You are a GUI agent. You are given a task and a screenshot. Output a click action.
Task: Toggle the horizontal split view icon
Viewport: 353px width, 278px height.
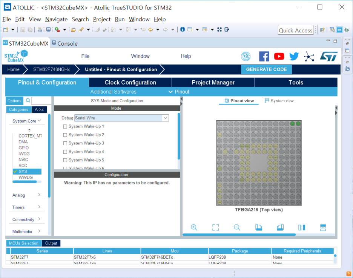point(323,227)
